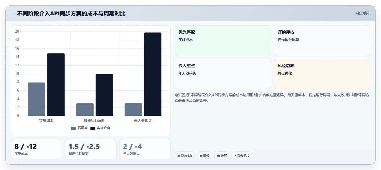Click the 实施难度 bar for 稳定运行周期
The width and height of the screenshot is (381, 170).
104,95
